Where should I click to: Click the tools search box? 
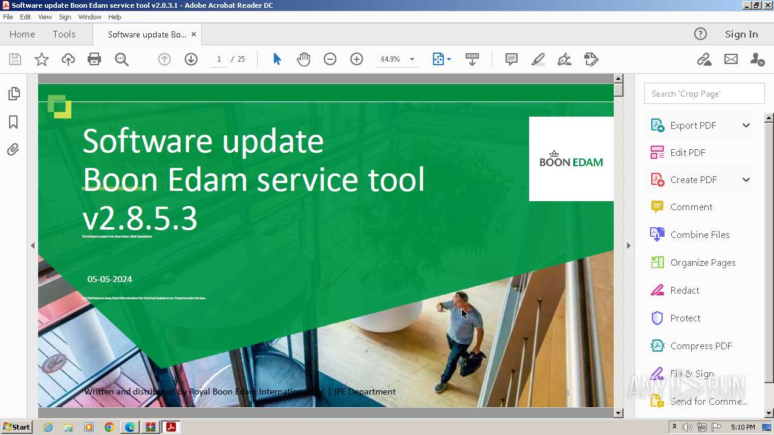704,94
